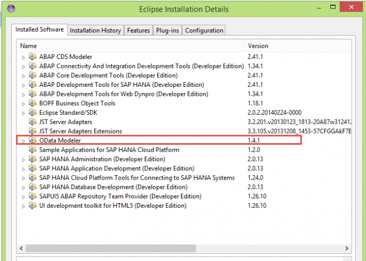Open the Features tab
The height and width of the screenshot is (261, 366).
pos(138,31)
